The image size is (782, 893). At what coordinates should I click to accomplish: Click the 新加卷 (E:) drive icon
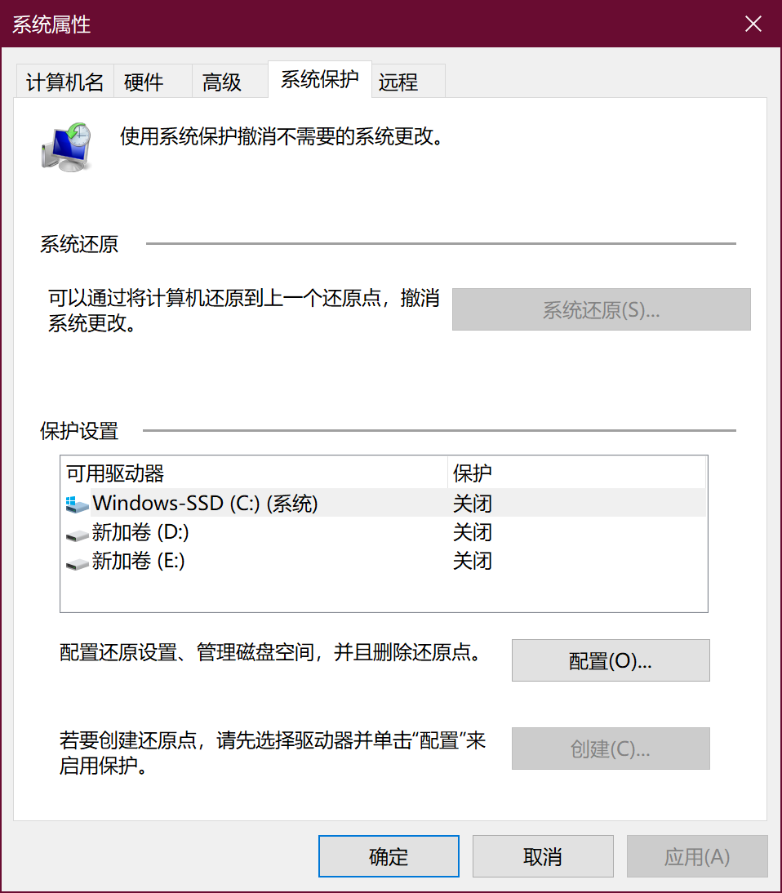pos(77,562)
